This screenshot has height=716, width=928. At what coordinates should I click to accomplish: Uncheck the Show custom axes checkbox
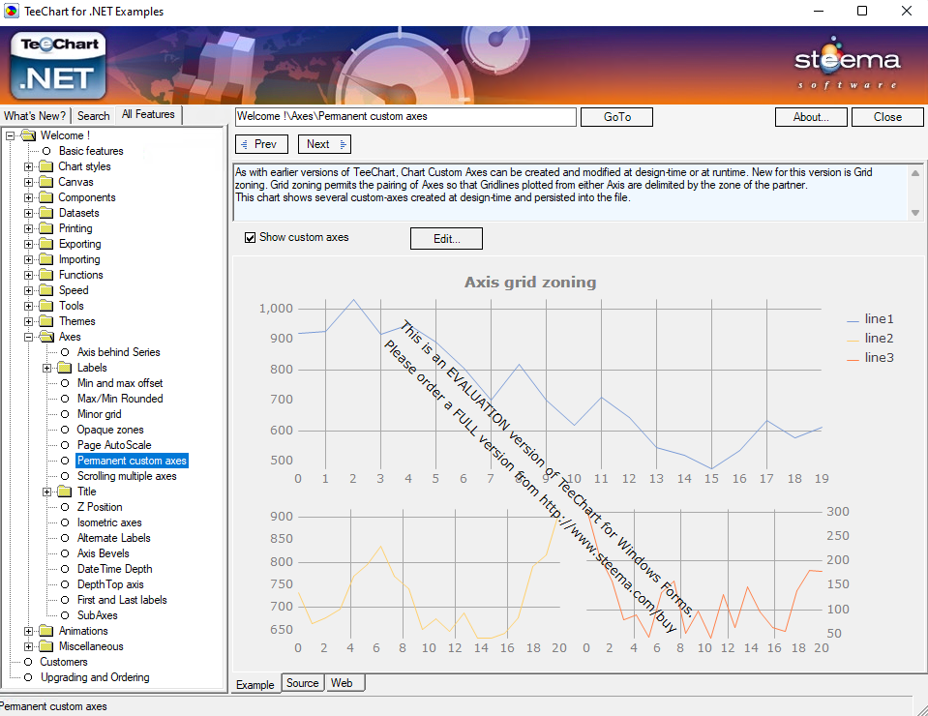point(251,237)
